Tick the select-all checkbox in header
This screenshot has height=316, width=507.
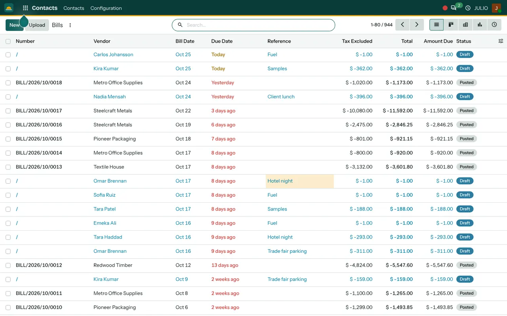[x=8, y=41]
